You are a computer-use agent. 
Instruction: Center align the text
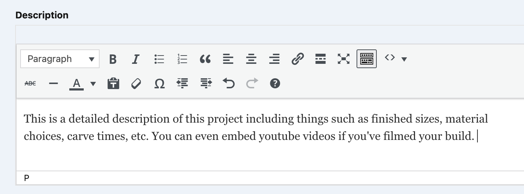click(x=251, y=59)
